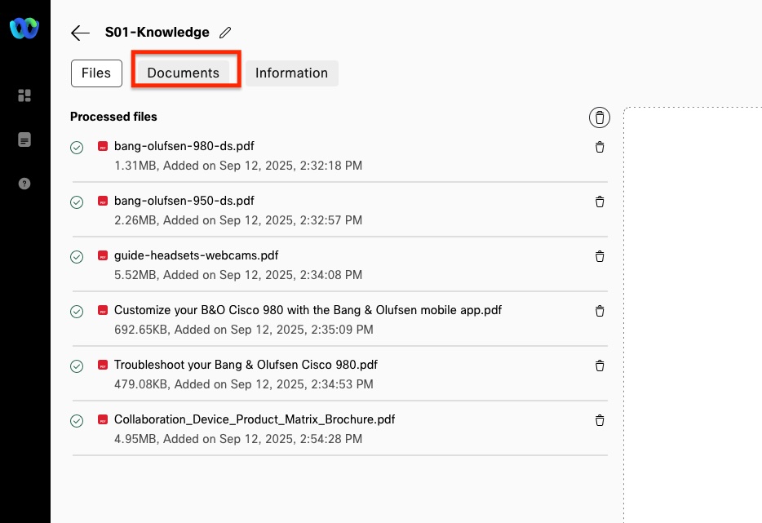Remove guide-headsets-webcams.pdf using its trash icon

(x=600, y=256)
